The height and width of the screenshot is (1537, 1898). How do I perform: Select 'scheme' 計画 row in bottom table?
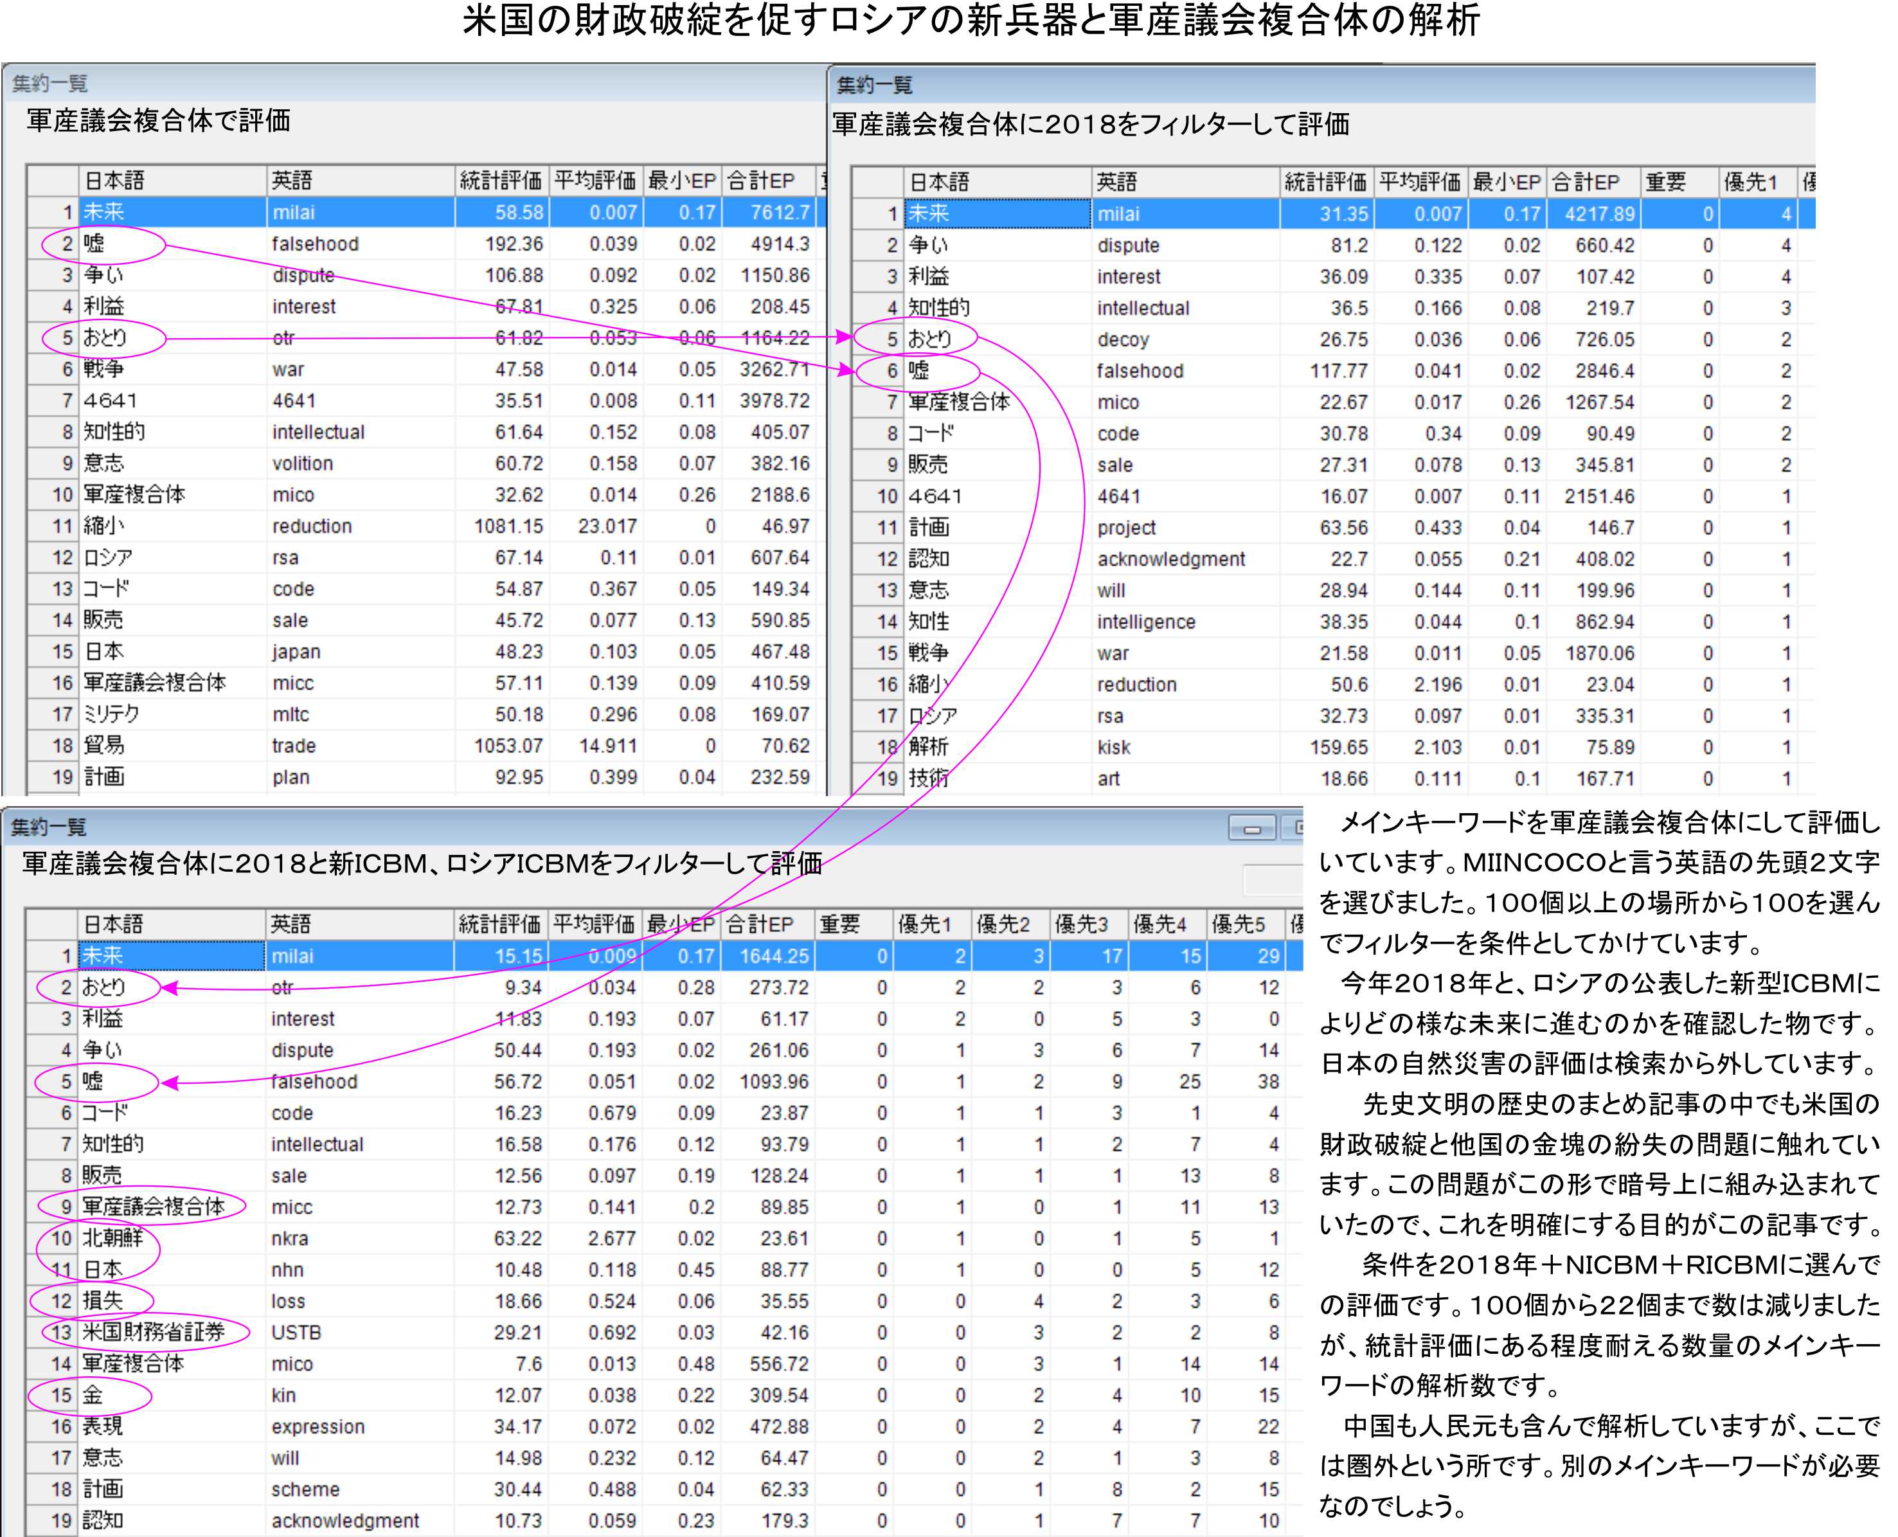[x=664, y=1490]
